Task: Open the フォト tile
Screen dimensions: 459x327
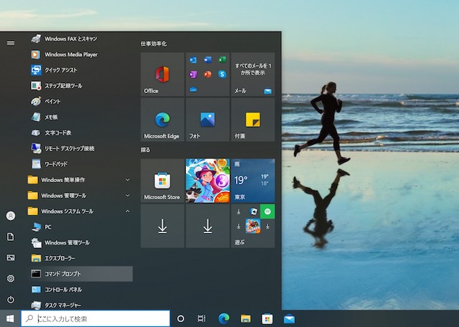Action: 207,120
